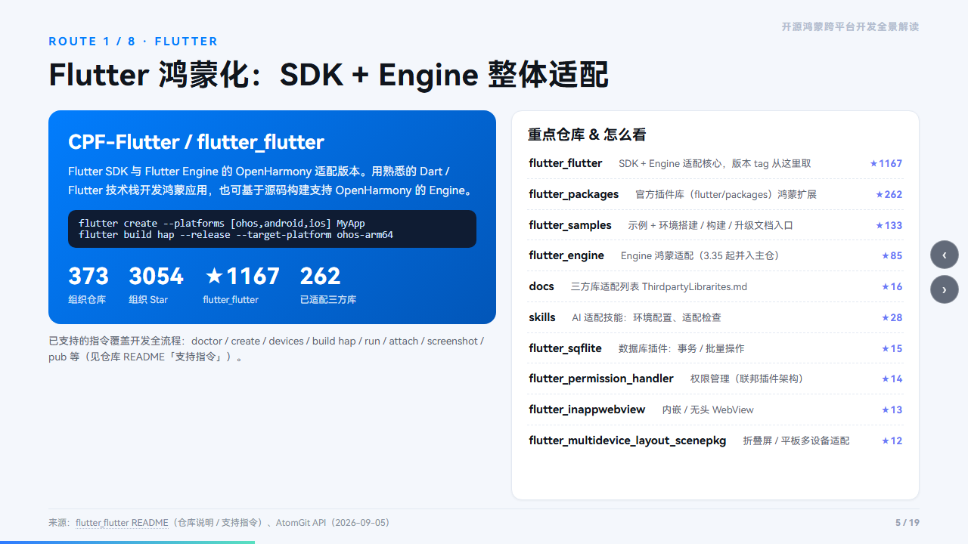The height and width of the screenshot is (544, 968).
Task: Click the description SDK + Engine 适配核心
Action: click(x=715, y=163)
